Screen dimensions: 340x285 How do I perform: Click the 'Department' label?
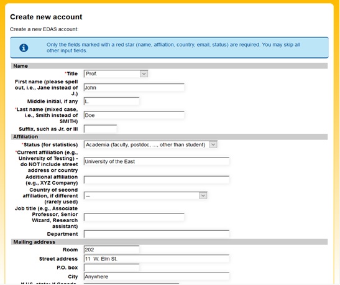click(x=62, y=234)
